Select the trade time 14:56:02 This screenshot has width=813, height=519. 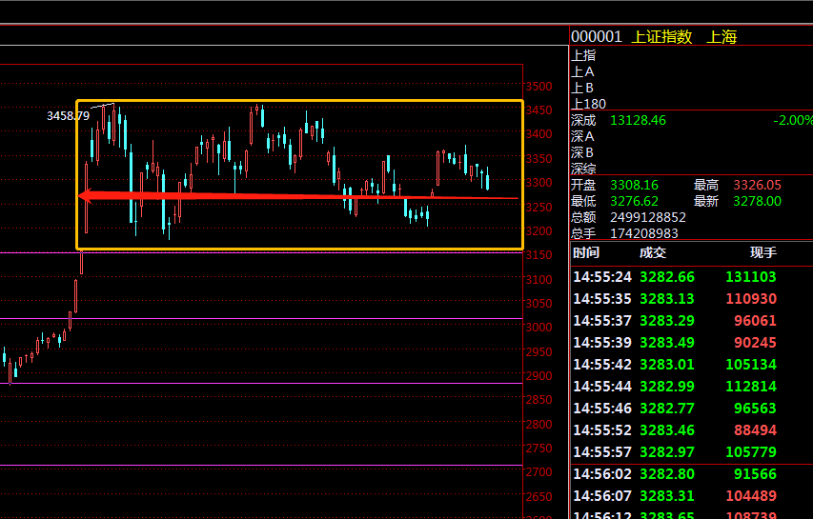602,474
